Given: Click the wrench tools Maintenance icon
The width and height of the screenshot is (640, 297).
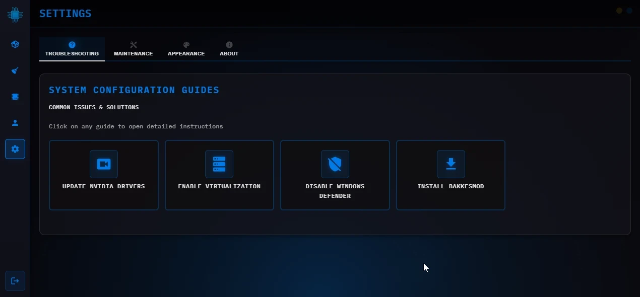Looking at the screenshot, I should click(x=134, y=45).
